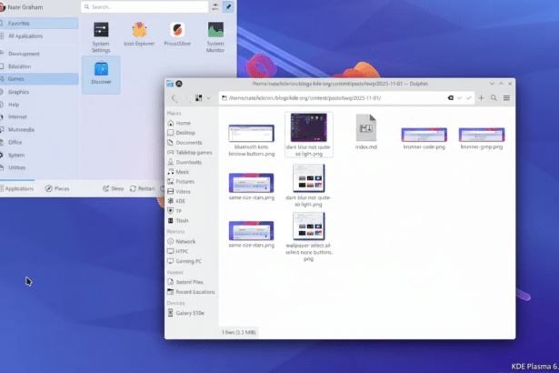559x373 pixels.
Task: Confirm location with the checkmark icon
Action: (x=468, y=98)
